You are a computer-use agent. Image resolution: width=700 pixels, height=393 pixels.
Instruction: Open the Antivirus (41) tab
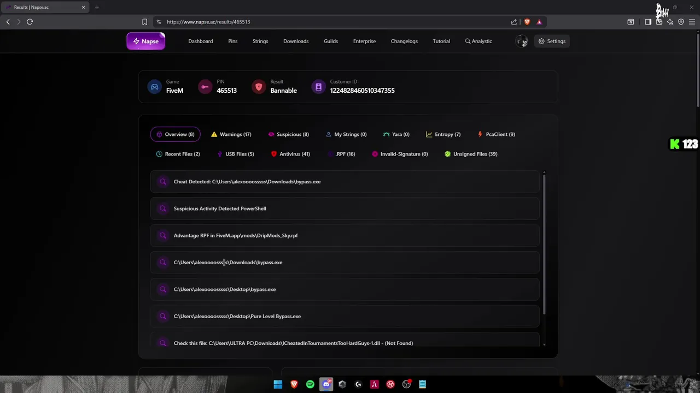coord(291,154)
